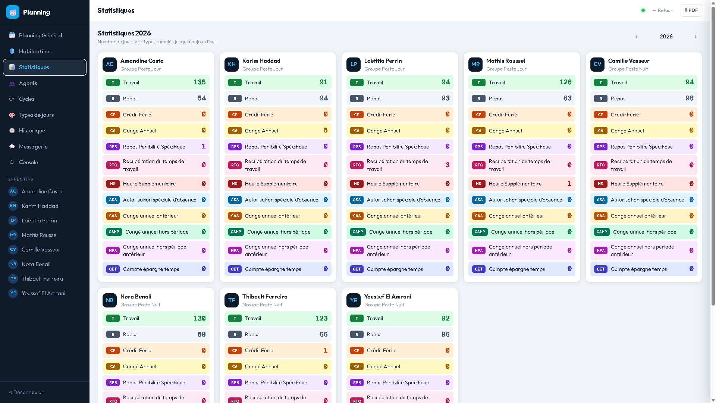
Task: Click the green status indicator dot
Action: coord(643,10)
